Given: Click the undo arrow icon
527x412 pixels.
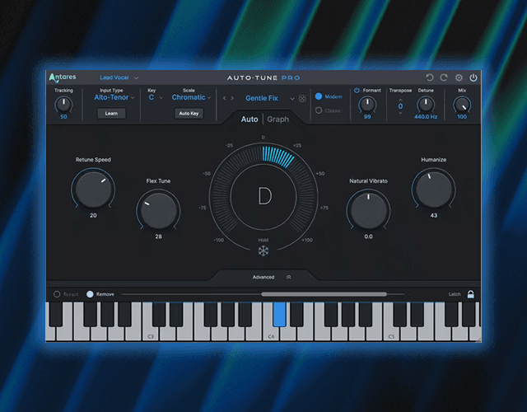Looking at the screenshot, I should pyautogui.click(x=430, y=77).
